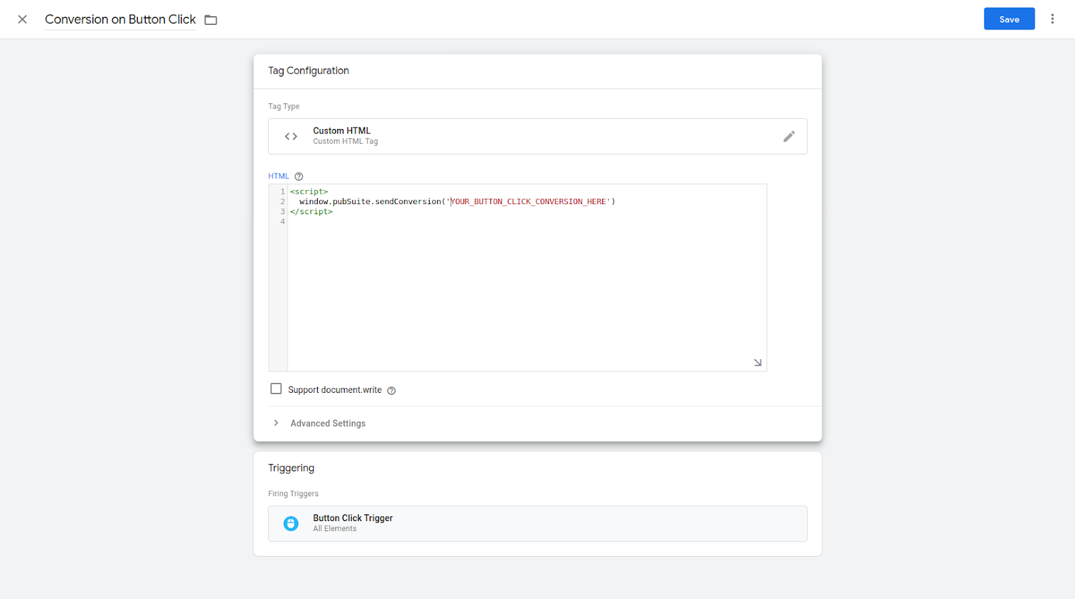1075x599 pixels.
Task: Click the Button Click Trigger mouse icon
Action: tap(291, 524)
